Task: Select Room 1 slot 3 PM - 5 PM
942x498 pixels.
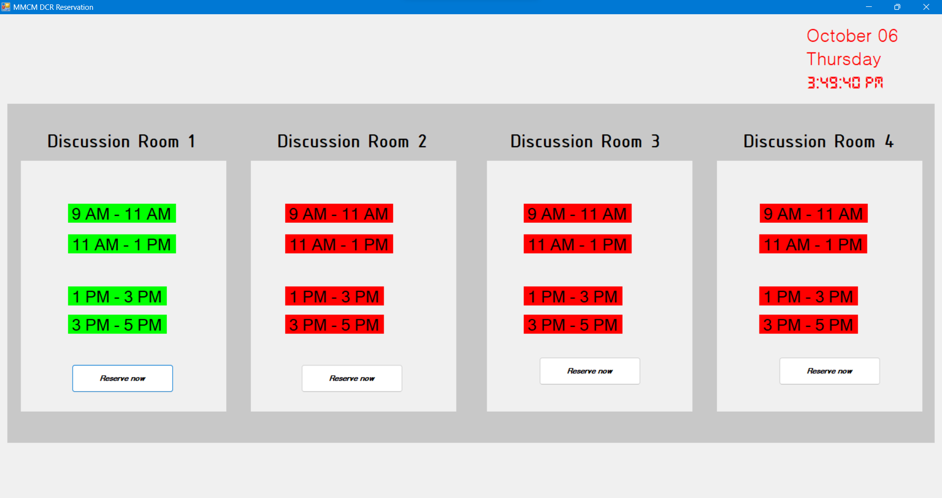Action: click(x=117, y=324)
